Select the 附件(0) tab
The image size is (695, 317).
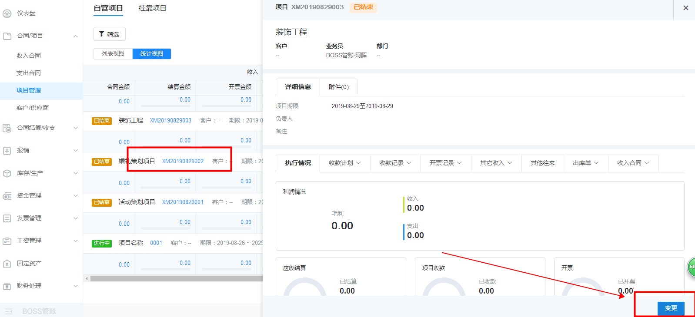tap(339, 87)
